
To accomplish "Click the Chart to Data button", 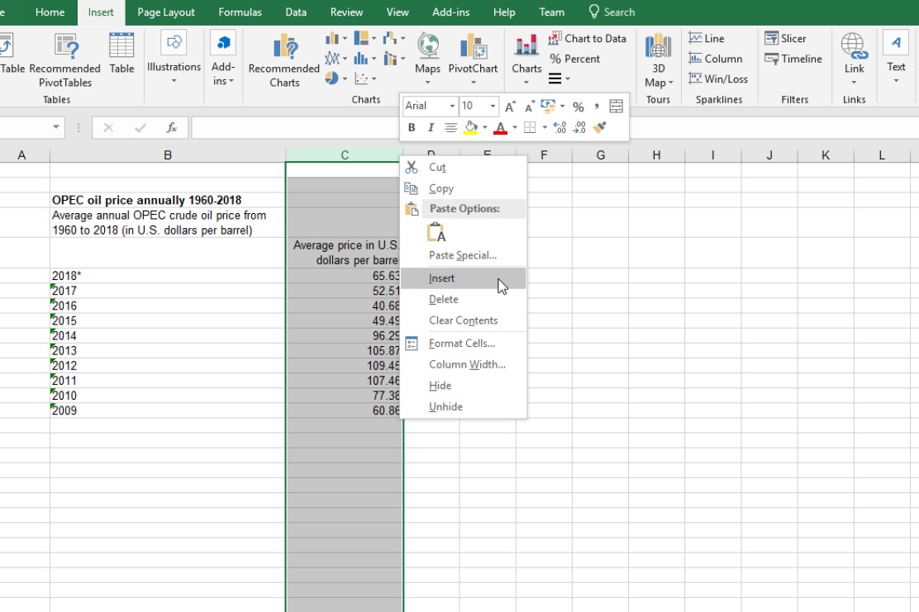I will pos(588,39).
